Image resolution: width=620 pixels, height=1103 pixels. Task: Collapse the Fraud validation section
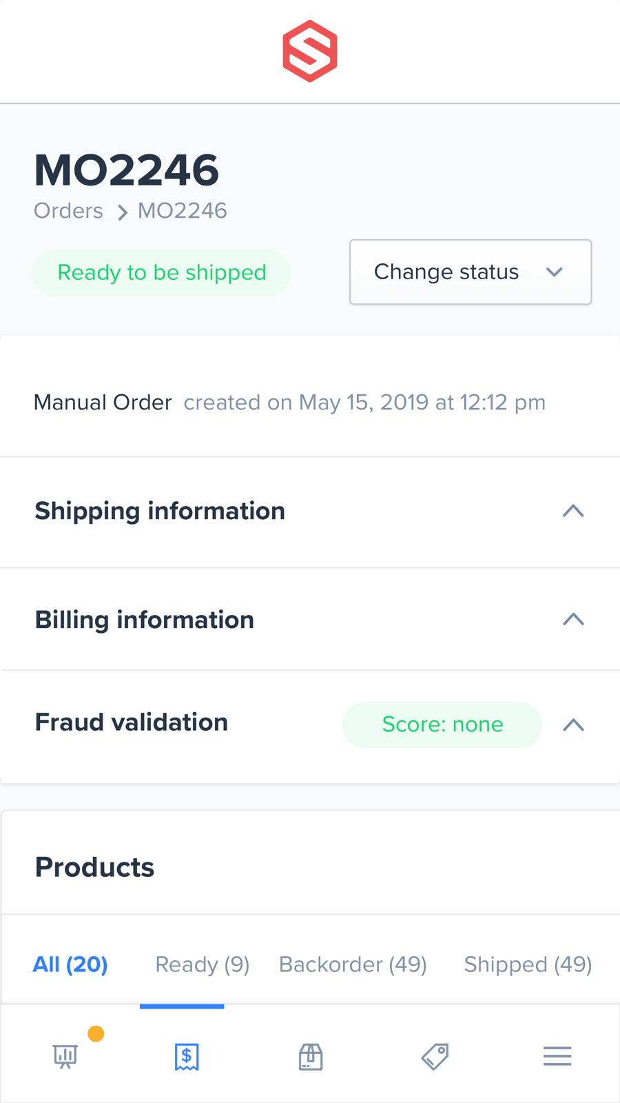coord(573,725)
